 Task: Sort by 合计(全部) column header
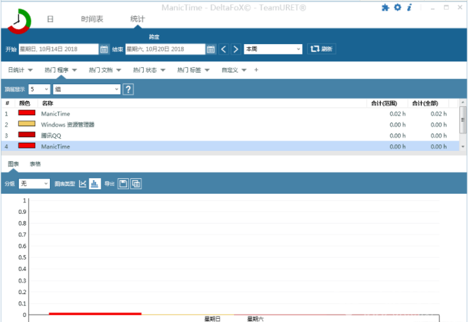coord(425,103)
